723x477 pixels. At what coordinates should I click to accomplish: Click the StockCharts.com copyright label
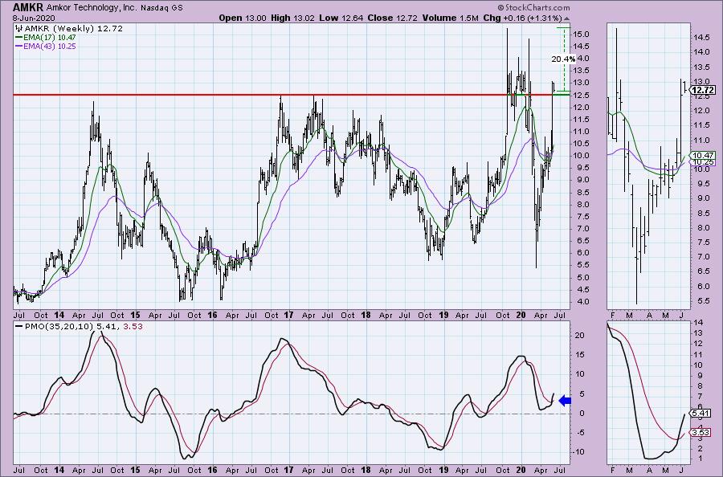coord(534,7)
